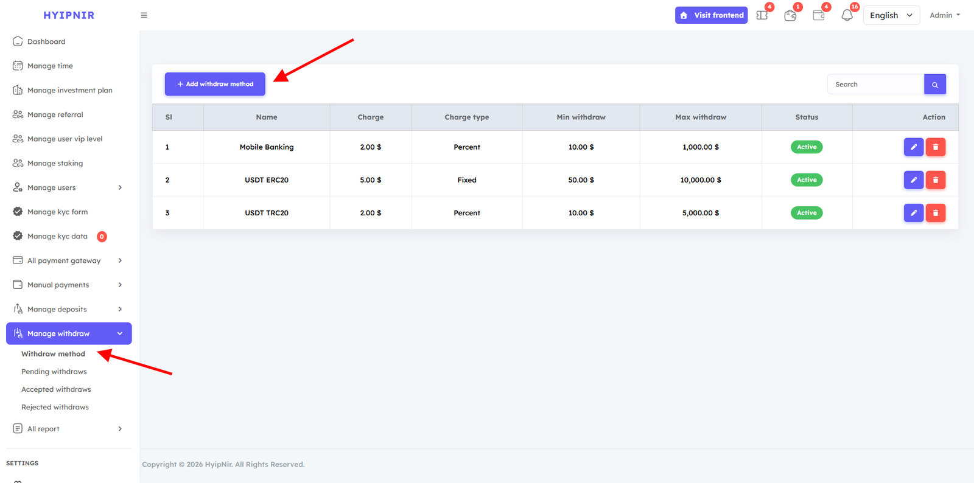Image resolution: width=974 pixels, height=483 pixels.
Task: Open Pending withdraws in the sidebar
Action: (x=54, y=372)
